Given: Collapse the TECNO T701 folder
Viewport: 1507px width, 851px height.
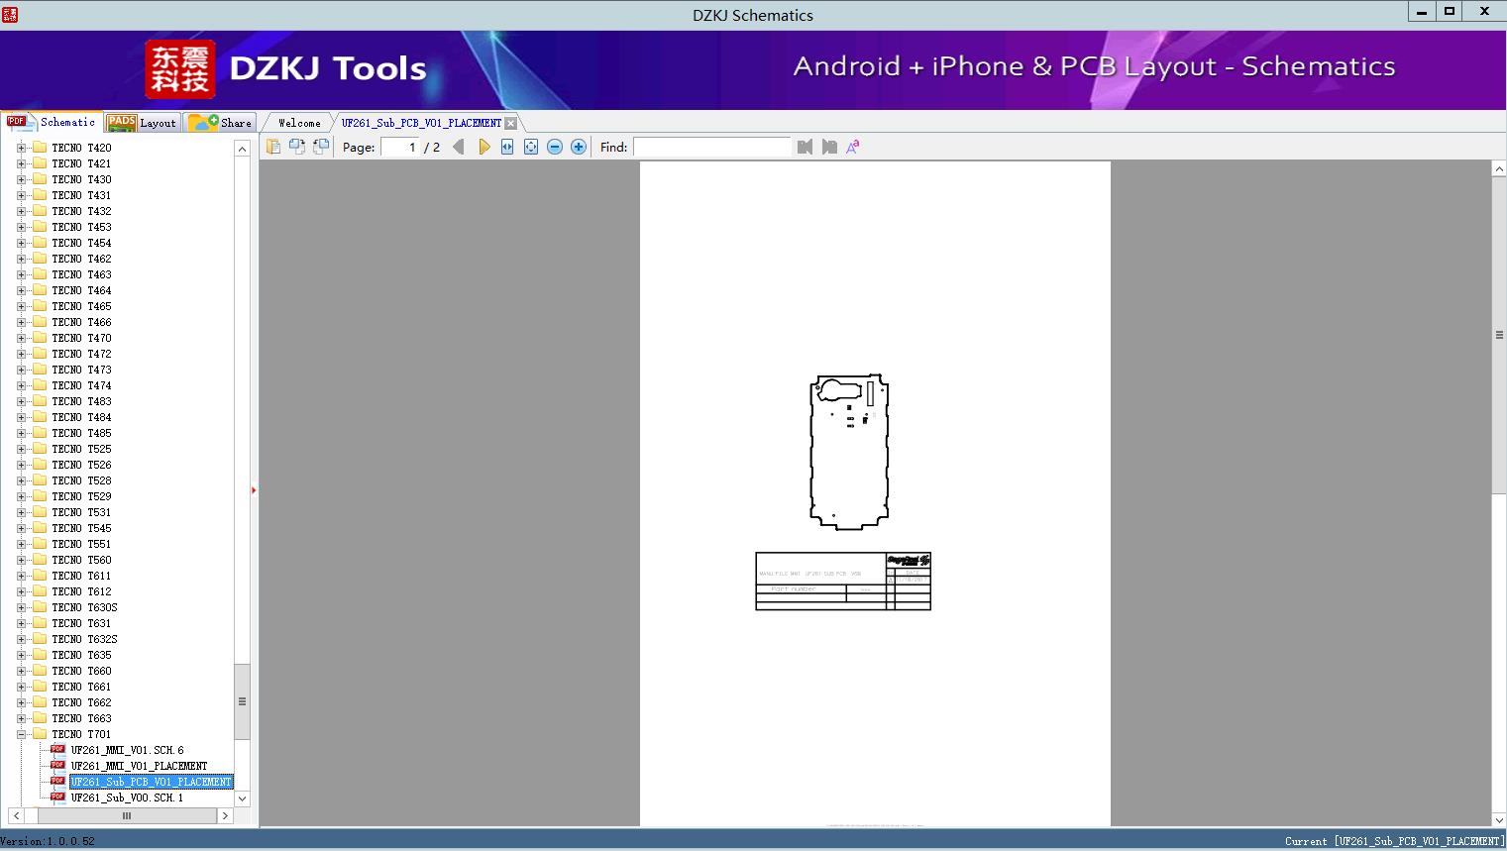Looking at the screenshot, I should coord(21,734).
